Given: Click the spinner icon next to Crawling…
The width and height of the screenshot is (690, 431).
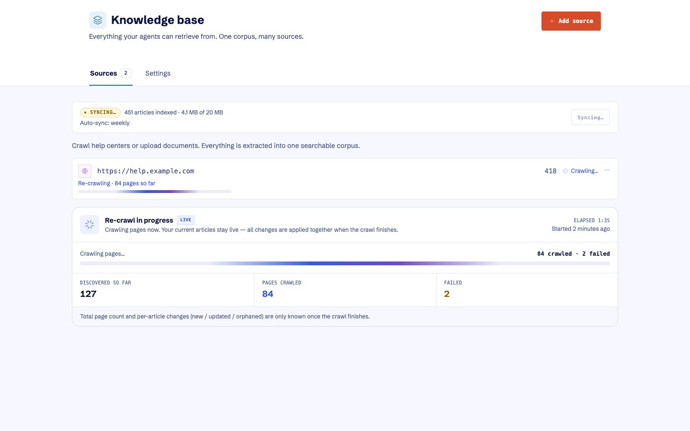Looking at the screenshot, I should (x=565, y=171).
